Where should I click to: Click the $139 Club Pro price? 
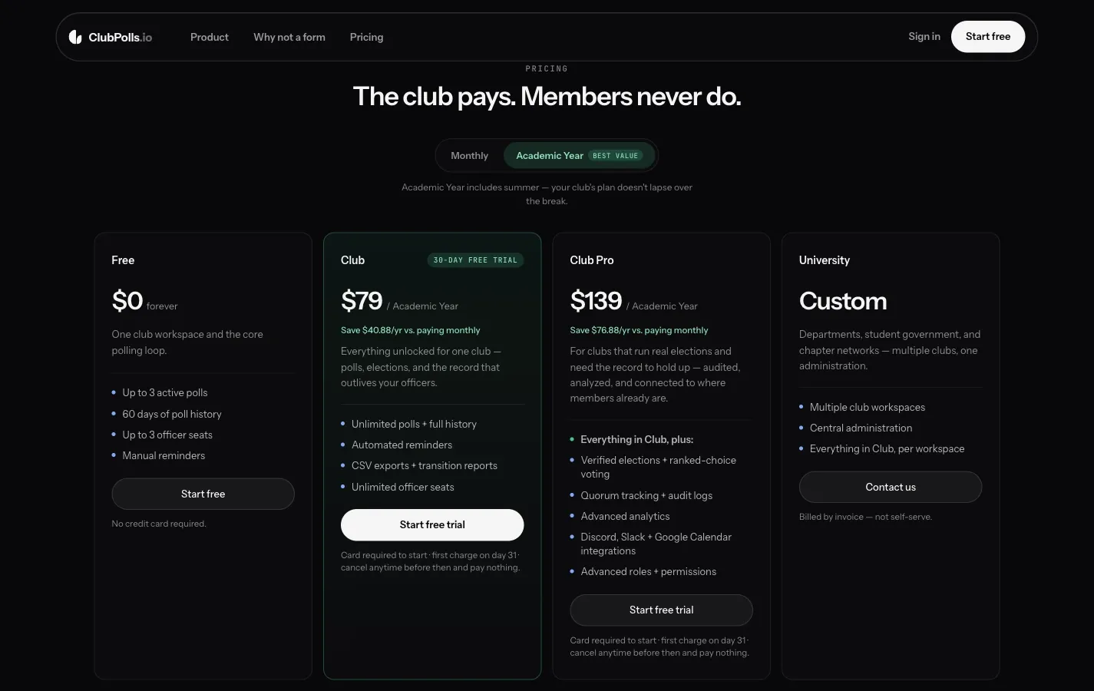click(x=596, y=300)
